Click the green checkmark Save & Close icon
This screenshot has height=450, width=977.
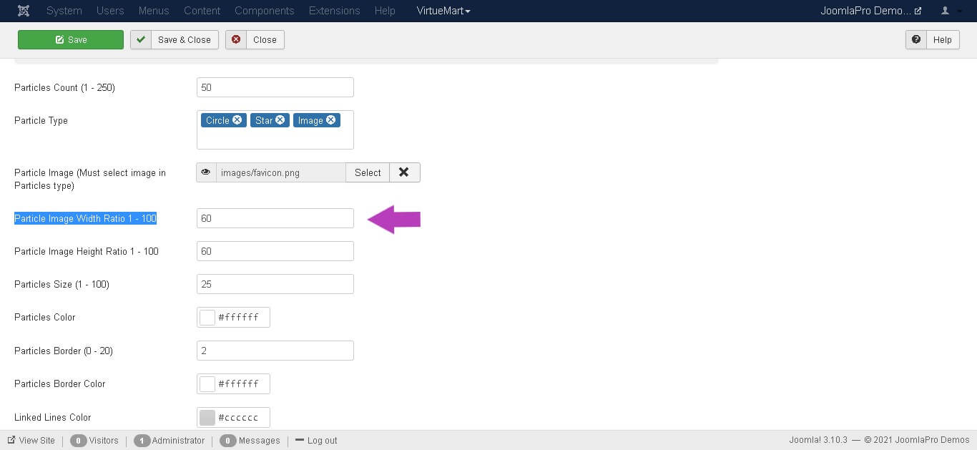tap(141, 40)
